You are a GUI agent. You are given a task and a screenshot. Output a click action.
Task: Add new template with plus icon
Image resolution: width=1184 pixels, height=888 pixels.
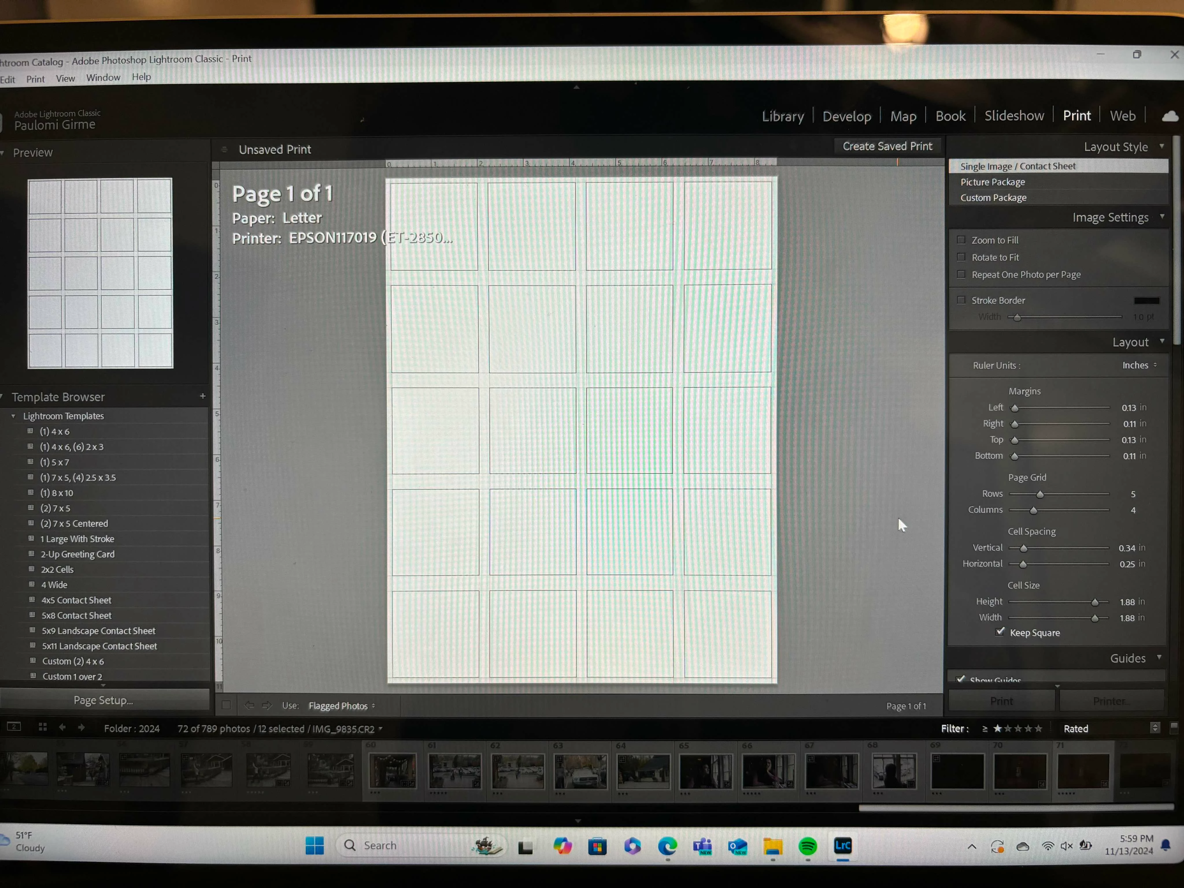click(x=202, y=396)
